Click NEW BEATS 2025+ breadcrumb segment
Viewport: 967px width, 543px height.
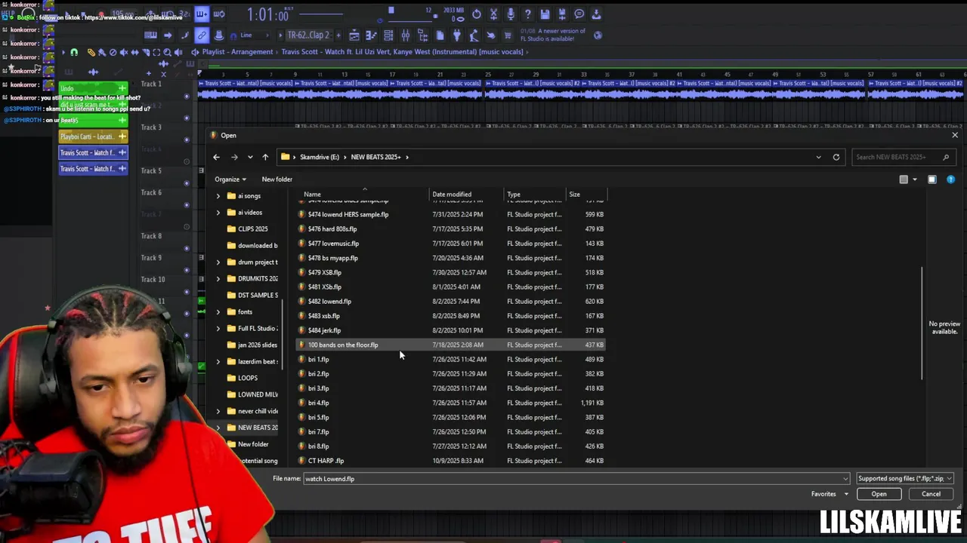click(x=375, y=157)
